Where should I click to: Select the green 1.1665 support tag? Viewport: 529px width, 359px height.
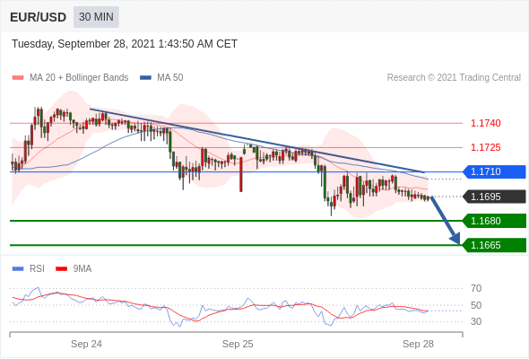click(x=494, y=245)
